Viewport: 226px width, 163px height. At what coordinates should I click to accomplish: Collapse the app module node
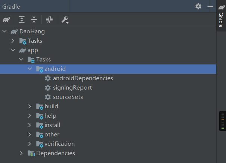[x=13, y=50]
